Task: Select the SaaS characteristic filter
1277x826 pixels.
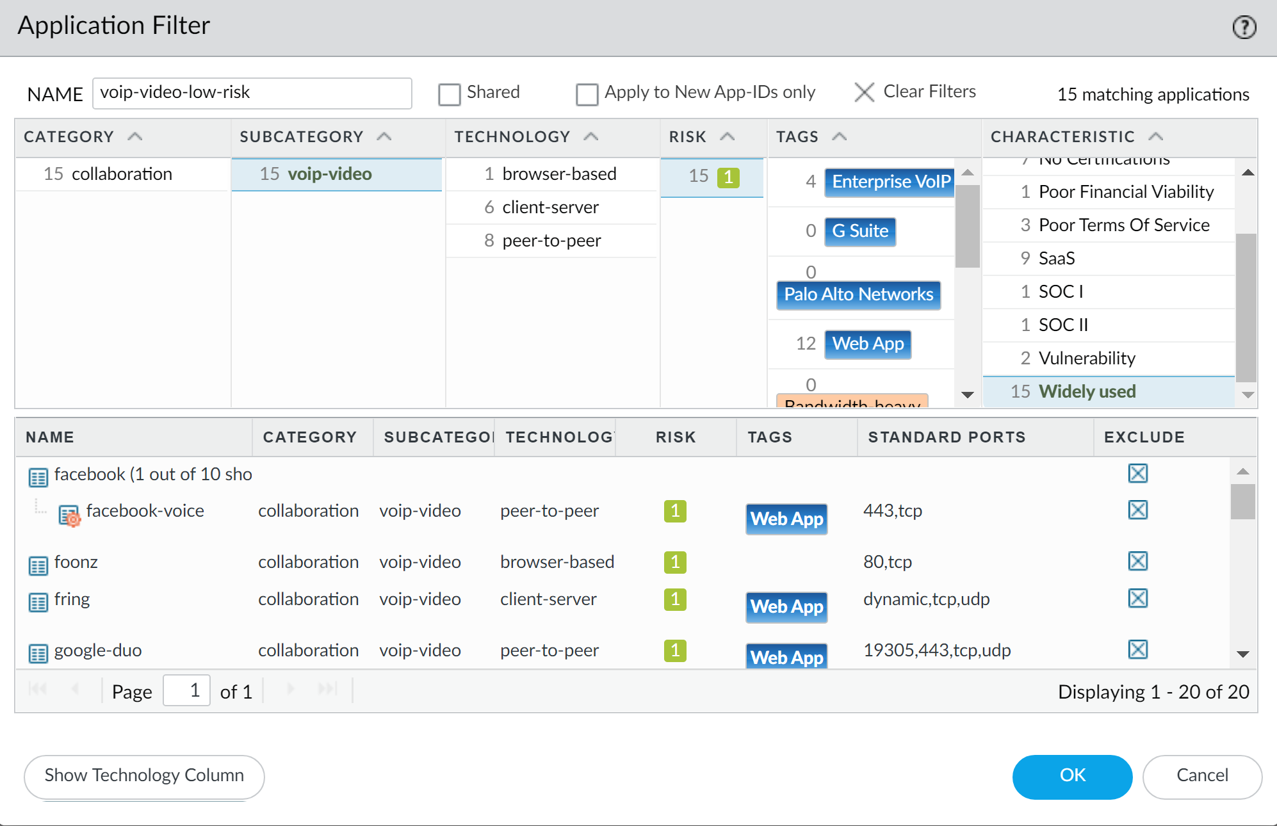Action: [1056, 259]
